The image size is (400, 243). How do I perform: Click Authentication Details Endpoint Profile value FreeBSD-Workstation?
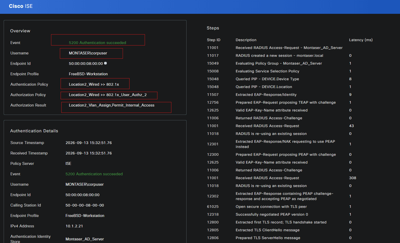(85, 216)
